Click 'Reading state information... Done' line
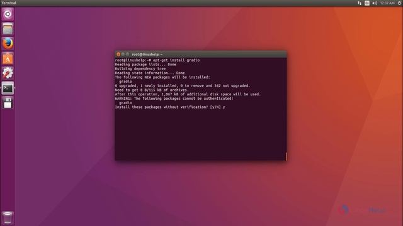403x226 pixels. pyautogui.click(x=150, y=73)
